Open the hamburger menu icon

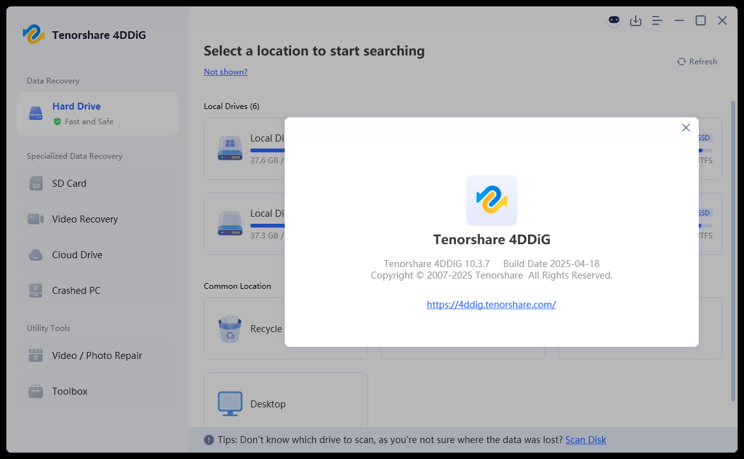point(657,20)
